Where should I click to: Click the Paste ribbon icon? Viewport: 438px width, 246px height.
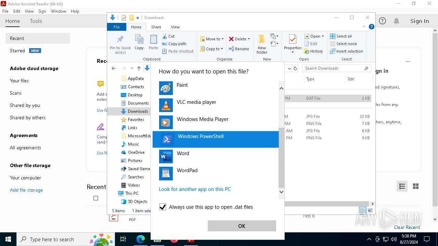153,42
